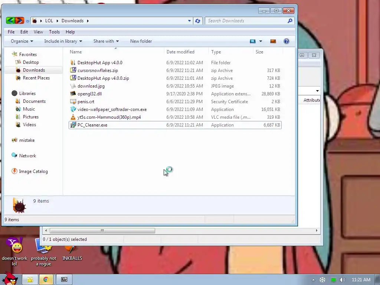Image resolution: width=380 pixels, height=285 pixels.
Task: Click the back window's scroll right arrow
Action: [x=317, y=230]
